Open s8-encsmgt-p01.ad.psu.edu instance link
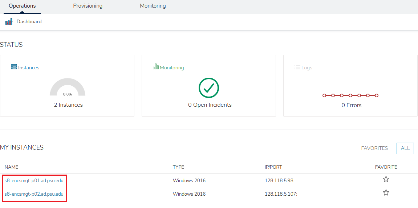Viewport: 418px width, 208px height. point(34,180)
